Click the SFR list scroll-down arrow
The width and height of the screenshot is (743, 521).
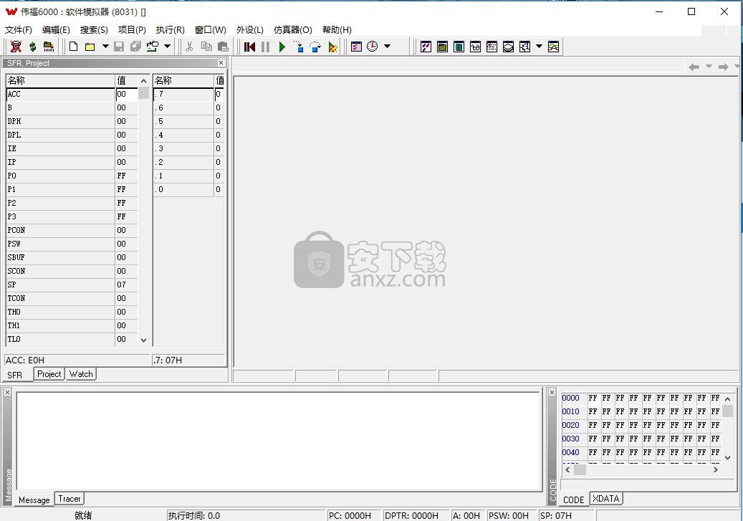click(x=143, y=340)
